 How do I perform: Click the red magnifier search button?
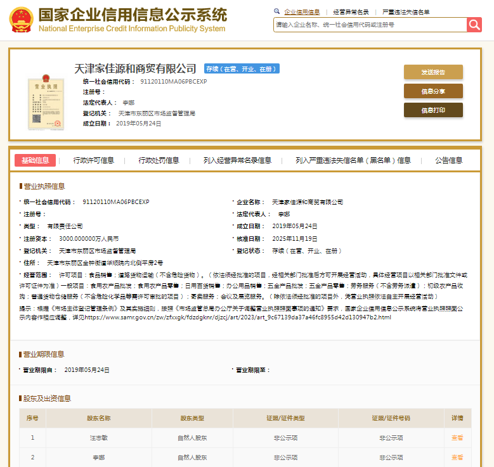click(x=474, y=25)
